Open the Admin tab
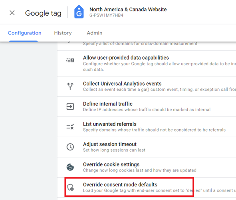This screenshot has height=200, width=236. coord(95,33)
